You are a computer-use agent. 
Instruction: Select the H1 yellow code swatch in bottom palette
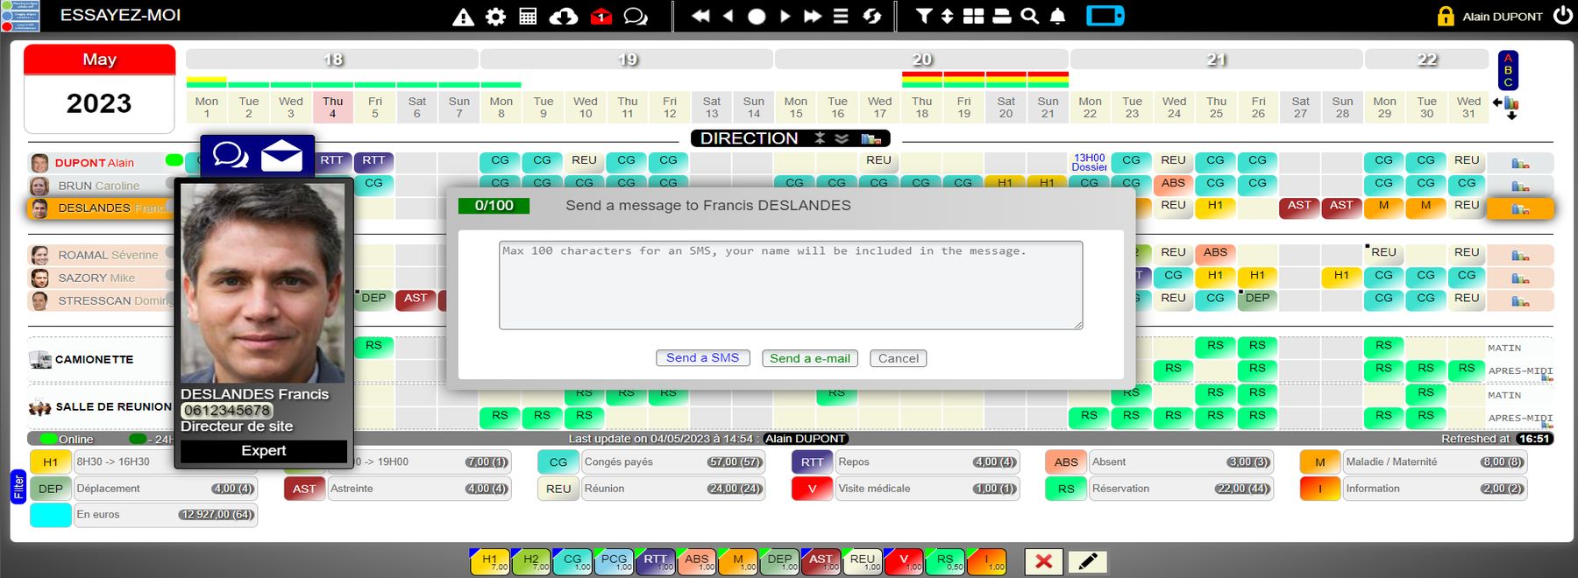coord(489,561)
